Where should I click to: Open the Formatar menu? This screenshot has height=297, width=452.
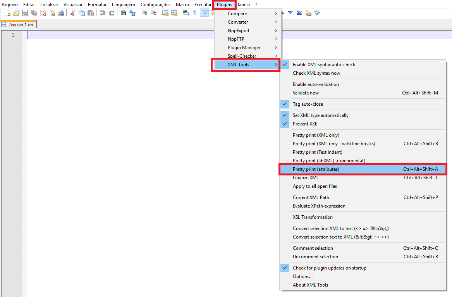[x=97, y=5]
